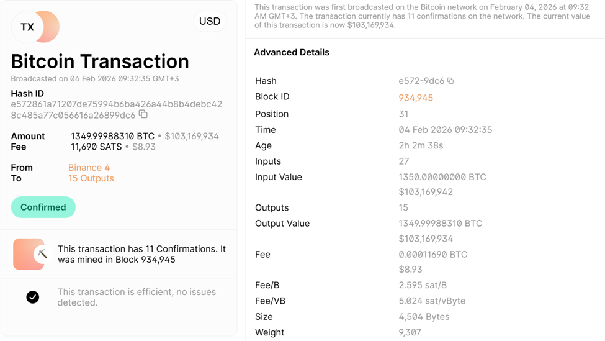This screenshot has height=341, width=605.
Task: Click the 4,504 Bytes size value
Action: tap(424, 317)
